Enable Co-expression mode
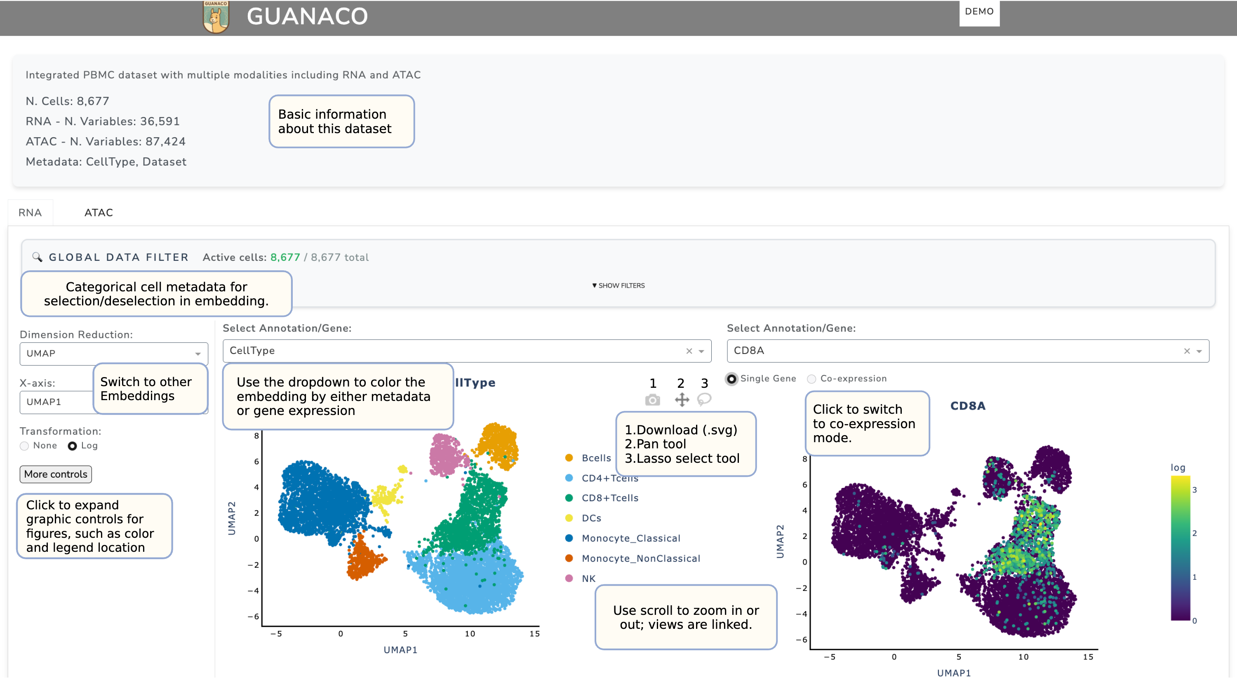The image size is (1237, 682). 811,379
